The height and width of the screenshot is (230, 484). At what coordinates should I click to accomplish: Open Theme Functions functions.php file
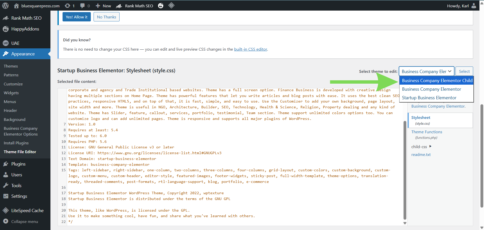426,132
